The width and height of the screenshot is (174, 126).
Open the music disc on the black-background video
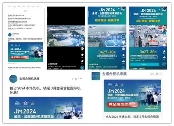[82, 67]
